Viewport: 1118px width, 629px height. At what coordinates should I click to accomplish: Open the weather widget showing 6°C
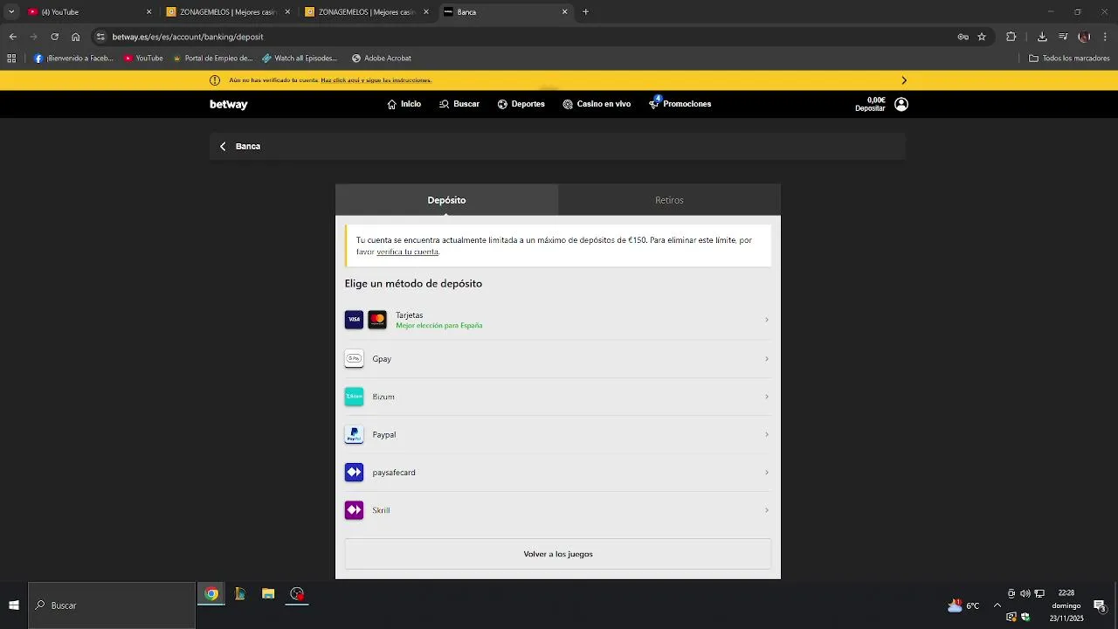pyautogui.click(x=964, y=605)
